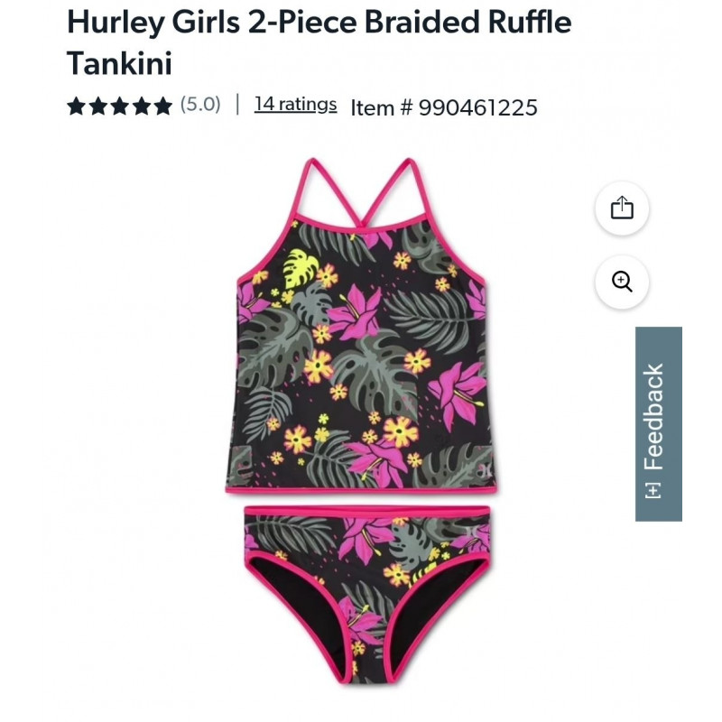Tap the share icon button
The height and width of the screenshot is (722, 722).
622,208
